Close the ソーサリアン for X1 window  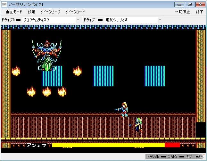200,4
